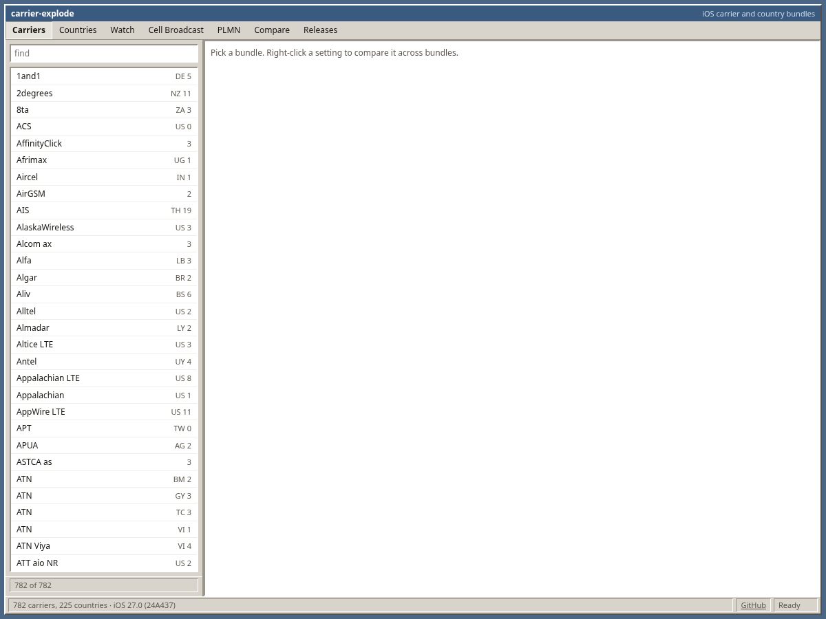826x619 pixels.
Task: Click the find search field
Action: click(x=104, y=54)
